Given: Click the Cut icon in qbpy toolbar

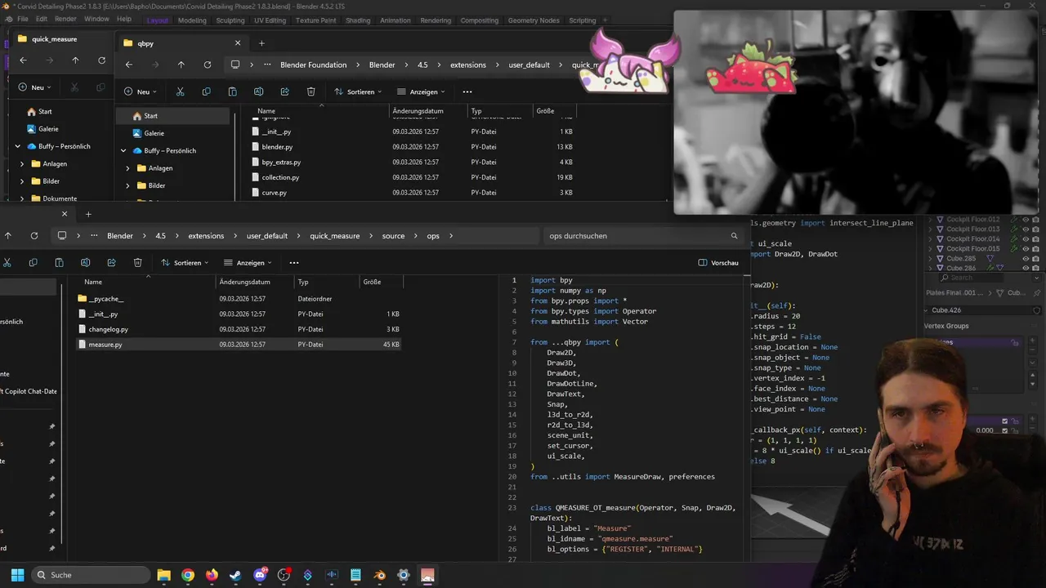Looking at the screenshot, I should tap(180, 91).
